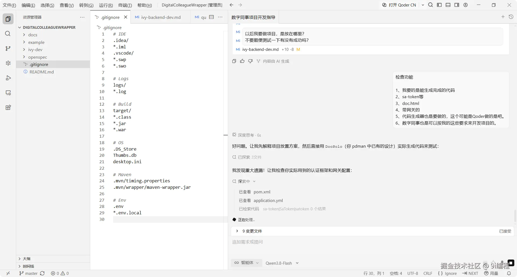Click the master branch in status bar

tap(29, 273)
